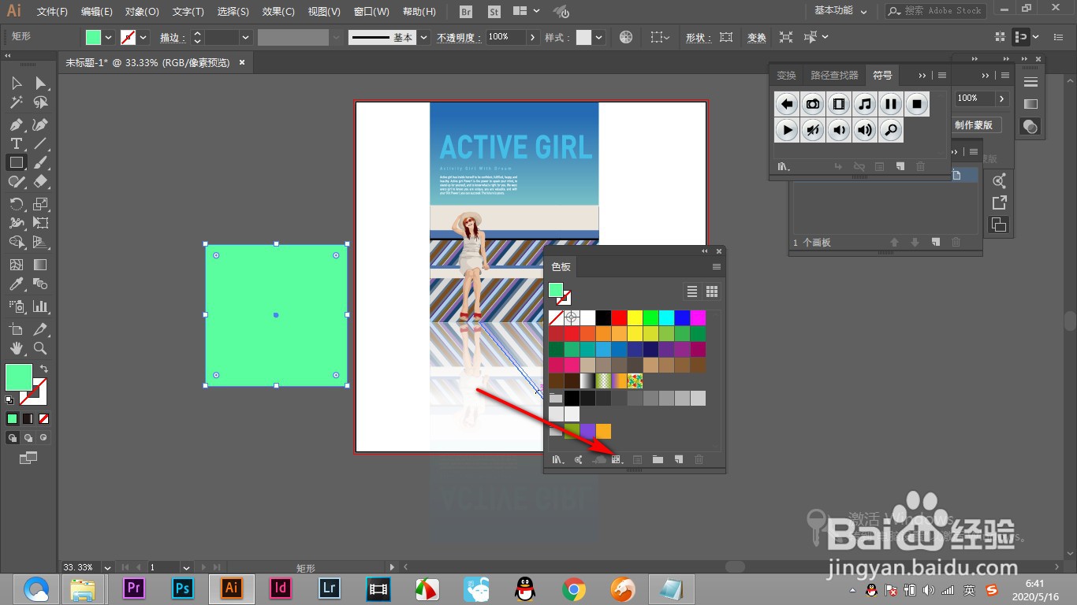This screenshot has width=1077, height=605.
Task: Open graphic style 样式 dropdown
Action: 599,37
